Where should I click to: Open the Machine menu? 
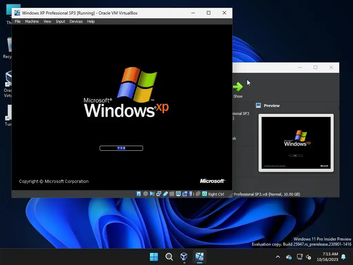click(x=32, y=21)
